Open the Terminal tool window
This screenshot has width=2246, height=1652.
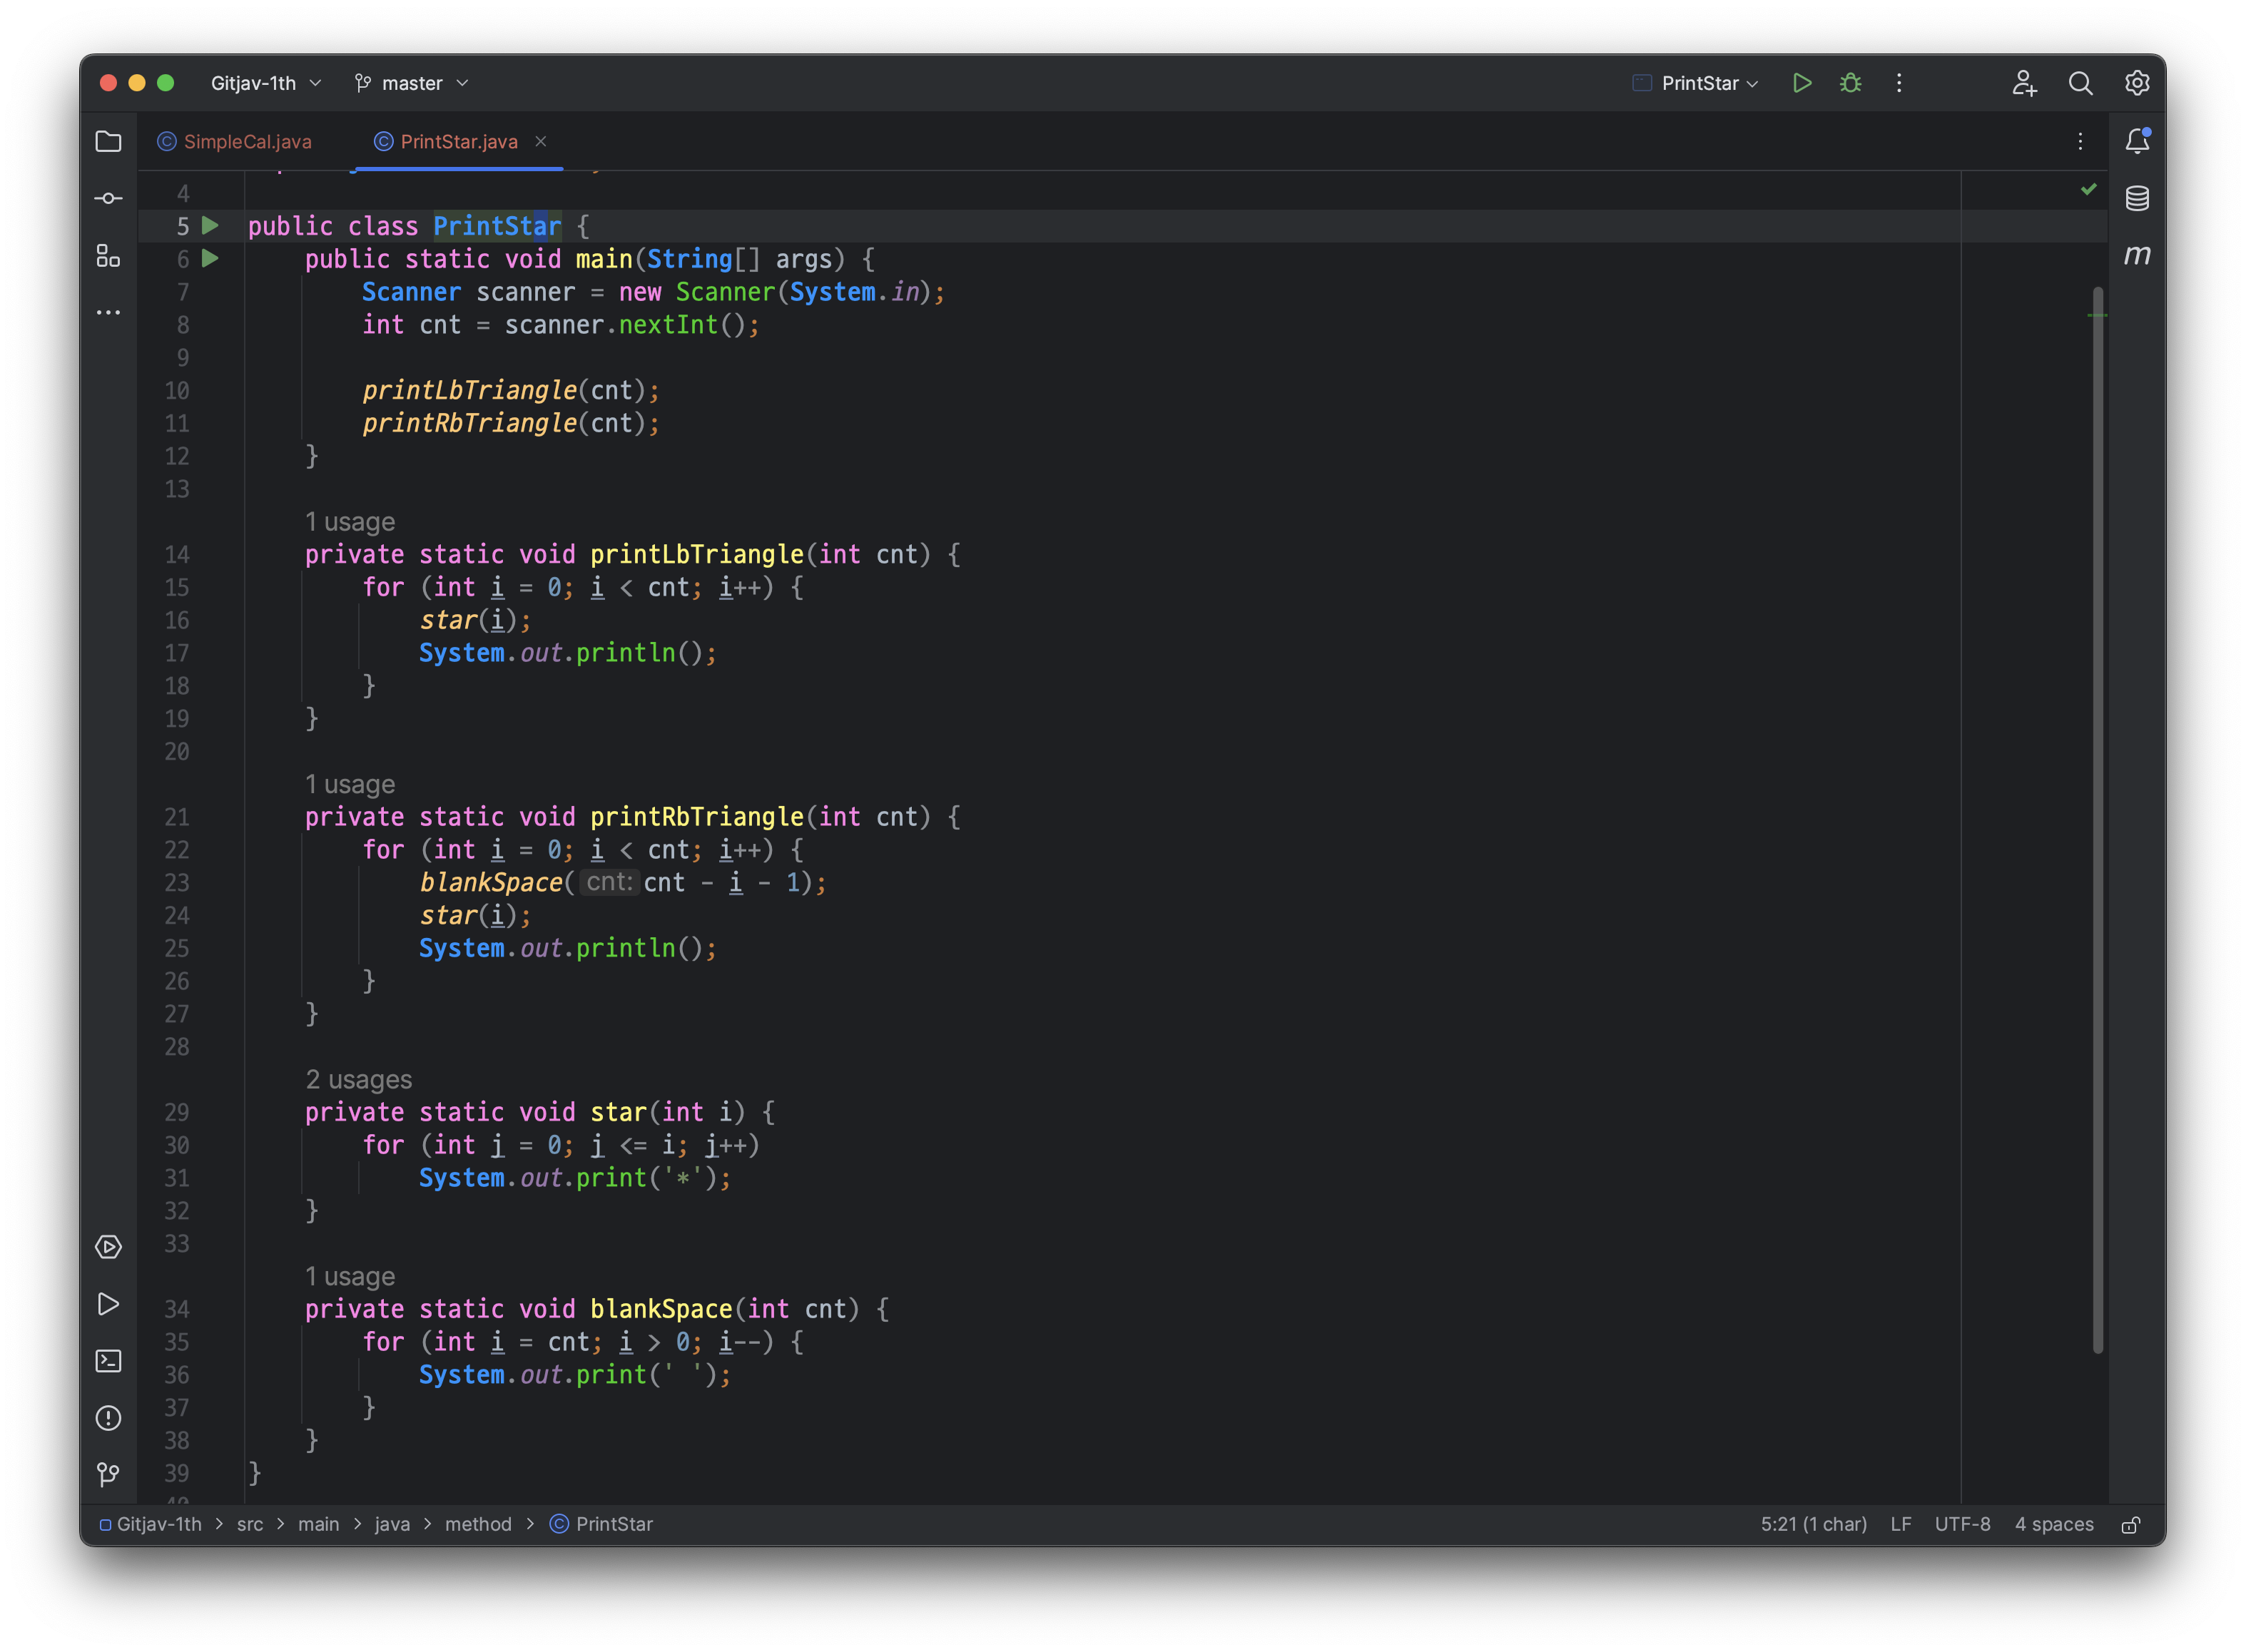point(108,1361)
